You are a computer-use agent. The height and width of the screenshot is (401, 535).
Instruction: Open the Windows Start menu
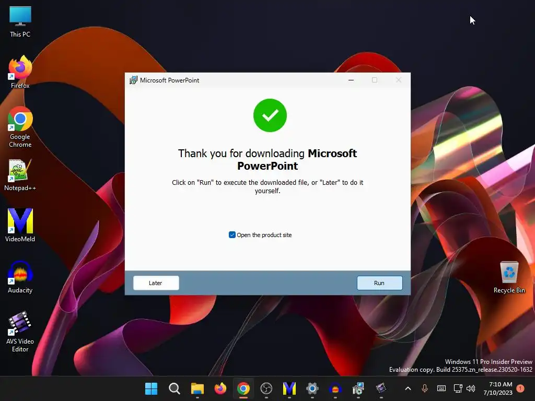(x=151, y=388)
